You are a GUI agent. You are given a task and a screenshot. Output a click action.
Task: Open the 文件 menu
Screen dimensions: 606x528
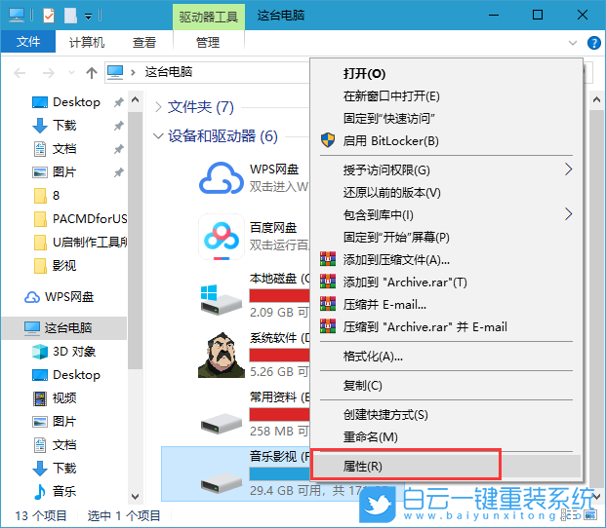click(28, 42)
